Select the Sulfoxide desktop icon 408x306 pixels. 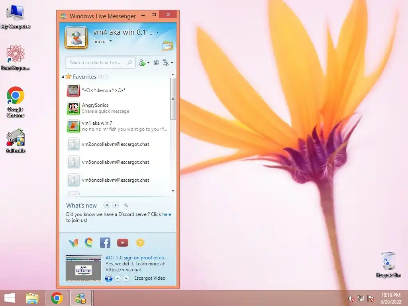point(16,141)
